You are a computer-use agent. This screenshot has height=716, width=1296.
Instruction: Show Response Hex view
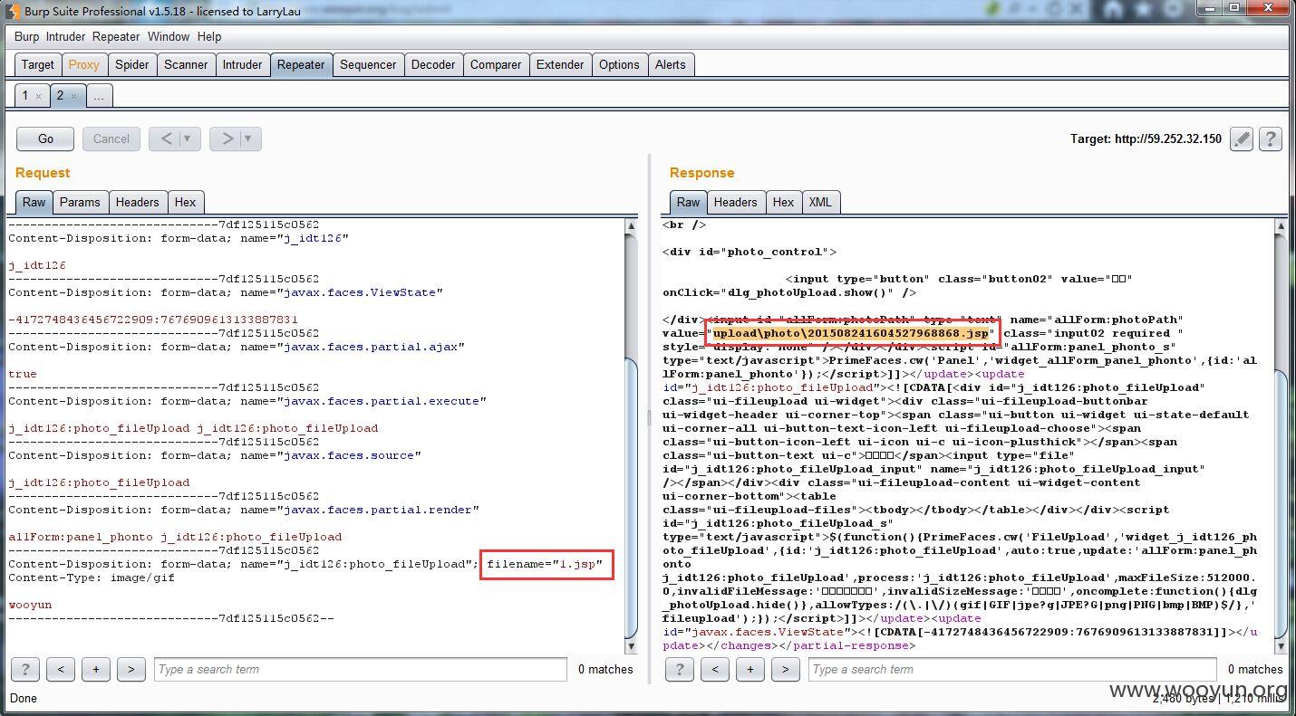coord(783,202)
